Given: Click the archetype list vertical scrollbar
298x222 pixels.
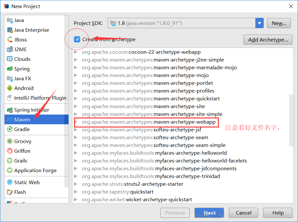Looking at the screenshot, I should [291, 120].
